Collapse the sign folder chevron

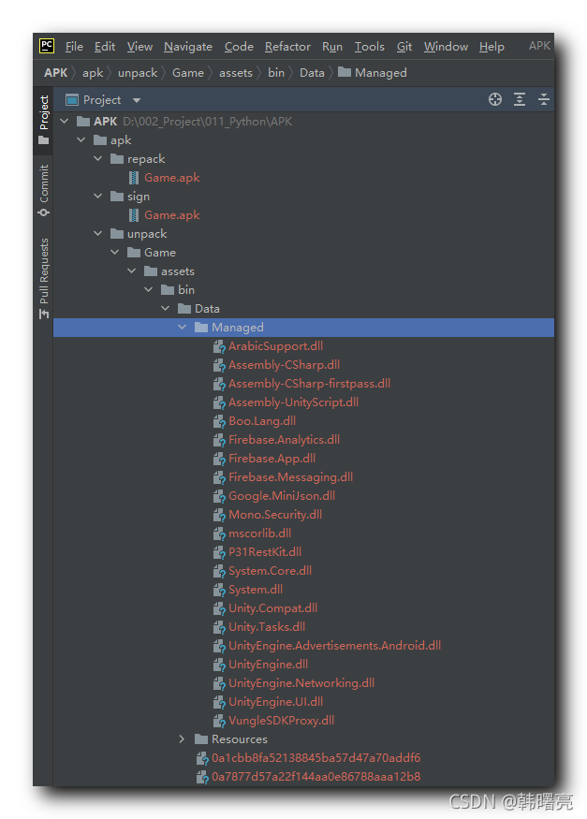[97, 196]
